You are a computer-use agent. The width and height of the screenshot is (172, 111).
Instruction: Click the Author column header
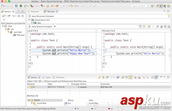tap(83, 84)
